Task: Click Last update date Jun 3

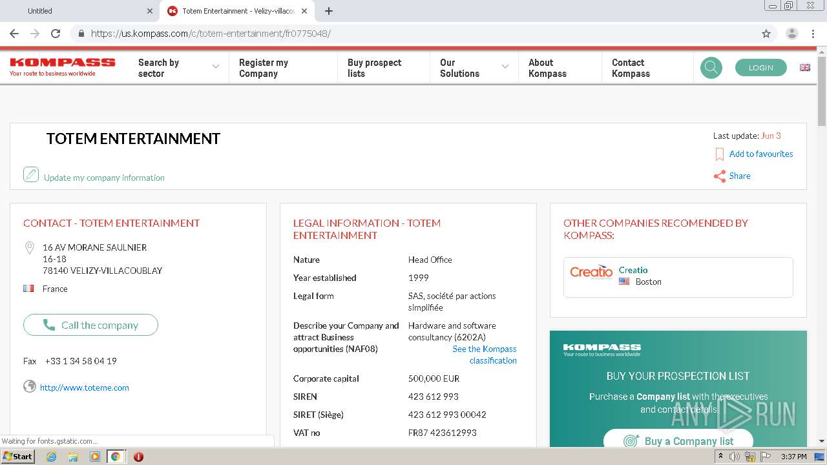Action: pyautogui.click(x=771, y=136)
